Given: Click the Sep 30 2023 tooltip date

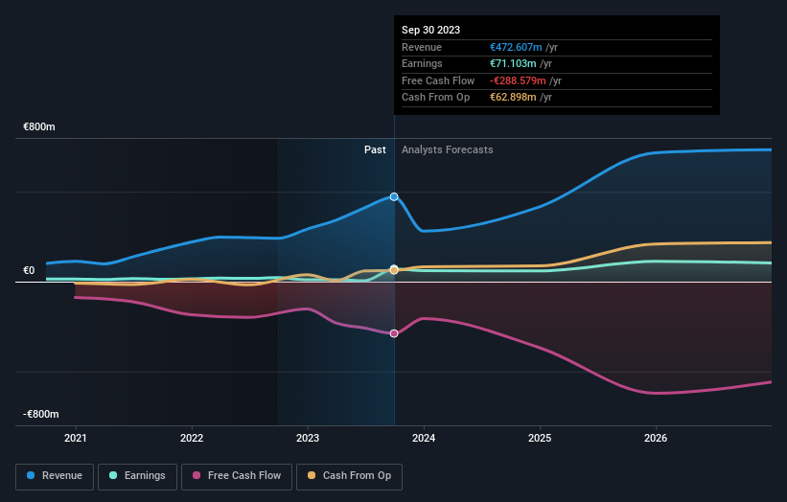Looking at the screenshot, I should [430, 30].
